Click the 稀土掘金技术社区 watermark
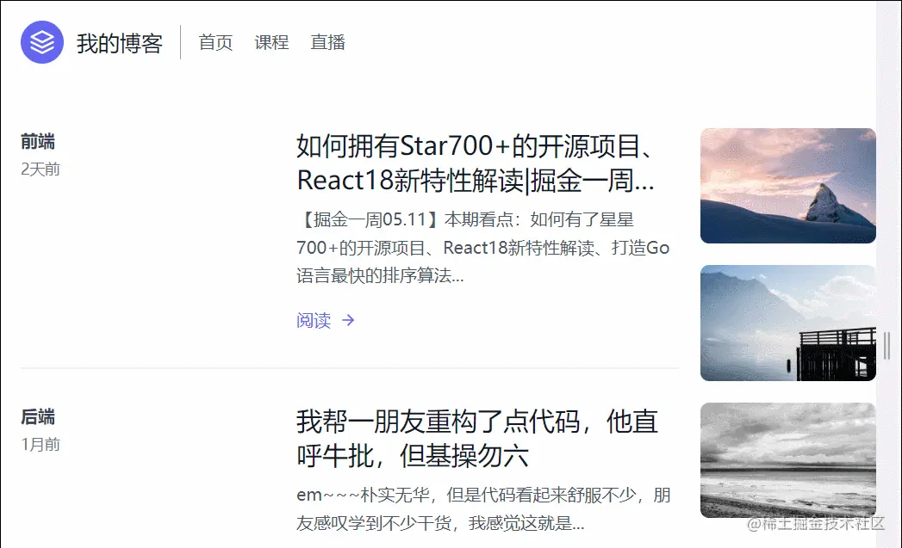The width and height of the screenshot is (902, 548). [x=814, y=523]
